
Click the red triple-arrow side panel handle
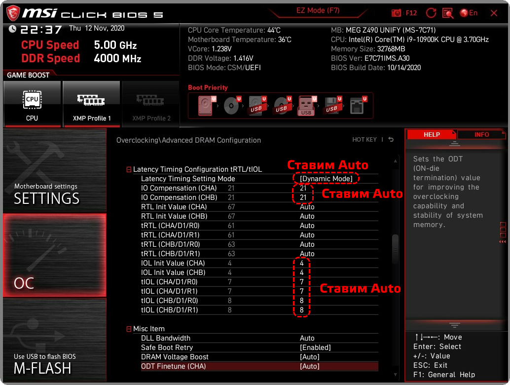(x=503, y=242)
